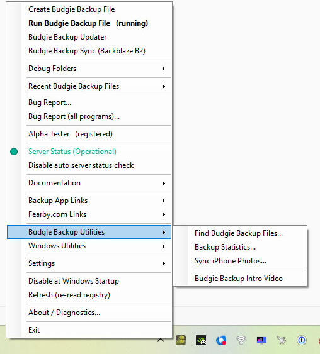Open Backup Statistics... in submenu
Image resolution: width=320 pixels, height=354 pixels.
[240, 247]
